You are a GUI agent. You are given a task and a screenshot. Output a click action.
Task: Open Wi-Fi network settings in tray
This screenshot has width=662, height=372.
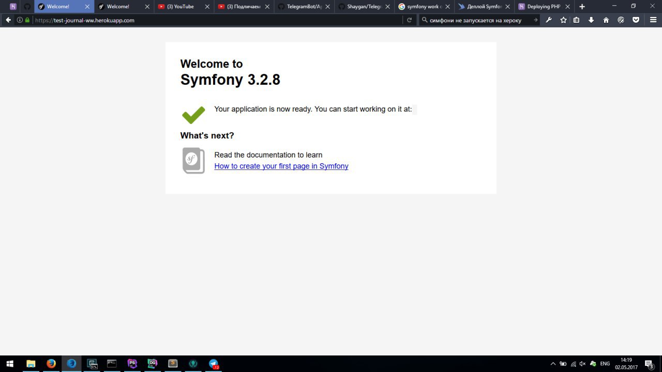coord(573,364)
